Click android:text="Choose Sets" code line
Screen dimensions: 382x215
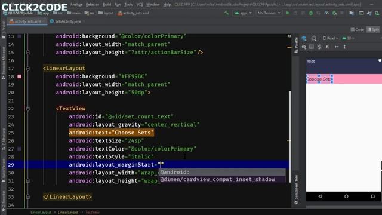click(111, 133)
